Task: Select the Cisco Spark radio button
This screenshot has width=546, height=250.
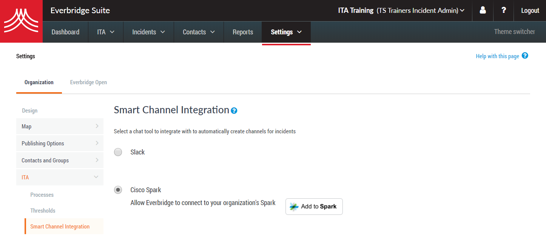Action: coord(118,190)
